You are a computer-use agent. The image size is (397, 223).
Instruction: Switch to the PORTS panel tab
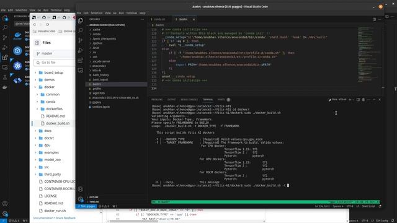(221, 100)
